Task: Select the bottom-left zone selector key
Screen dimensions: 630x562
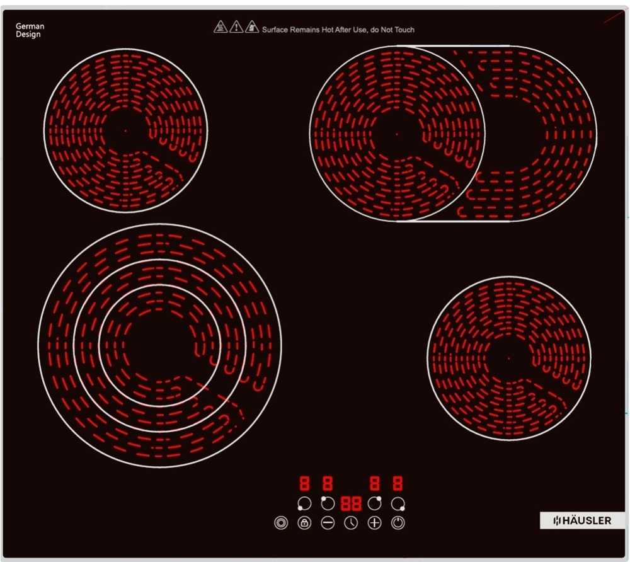Action: coord(304,503)
